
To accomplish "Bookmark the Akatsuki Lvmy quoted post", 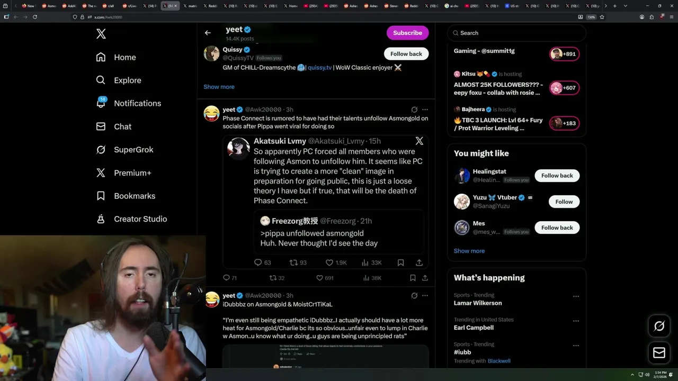I will 401,262.
